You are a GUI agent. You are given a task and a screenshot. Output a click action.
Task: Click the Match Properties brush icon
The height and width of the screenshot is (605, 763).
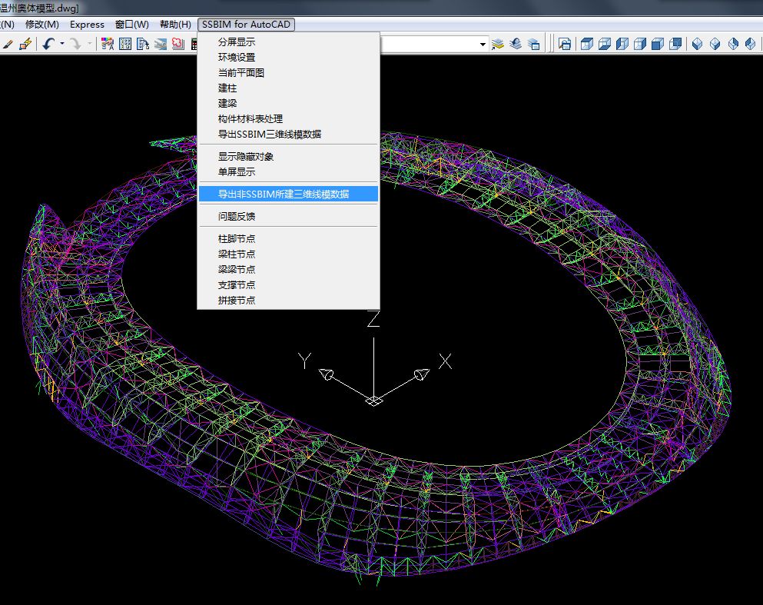(x=7, y=45)
